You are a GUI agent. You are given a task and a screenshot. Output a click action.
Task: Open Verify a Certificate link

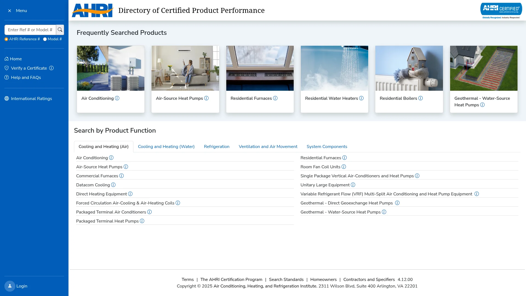(x=26, y=68)
